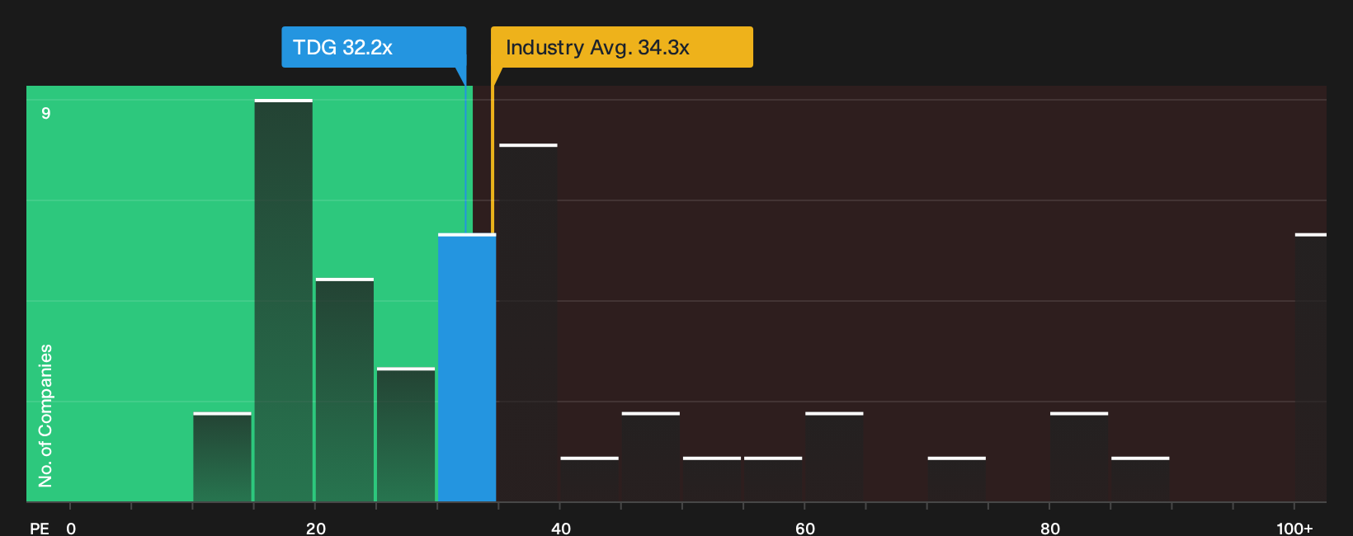Select the blue highlighted histogram bar
The height and width of the screenshot is (536, 1353).
[467, 368]
